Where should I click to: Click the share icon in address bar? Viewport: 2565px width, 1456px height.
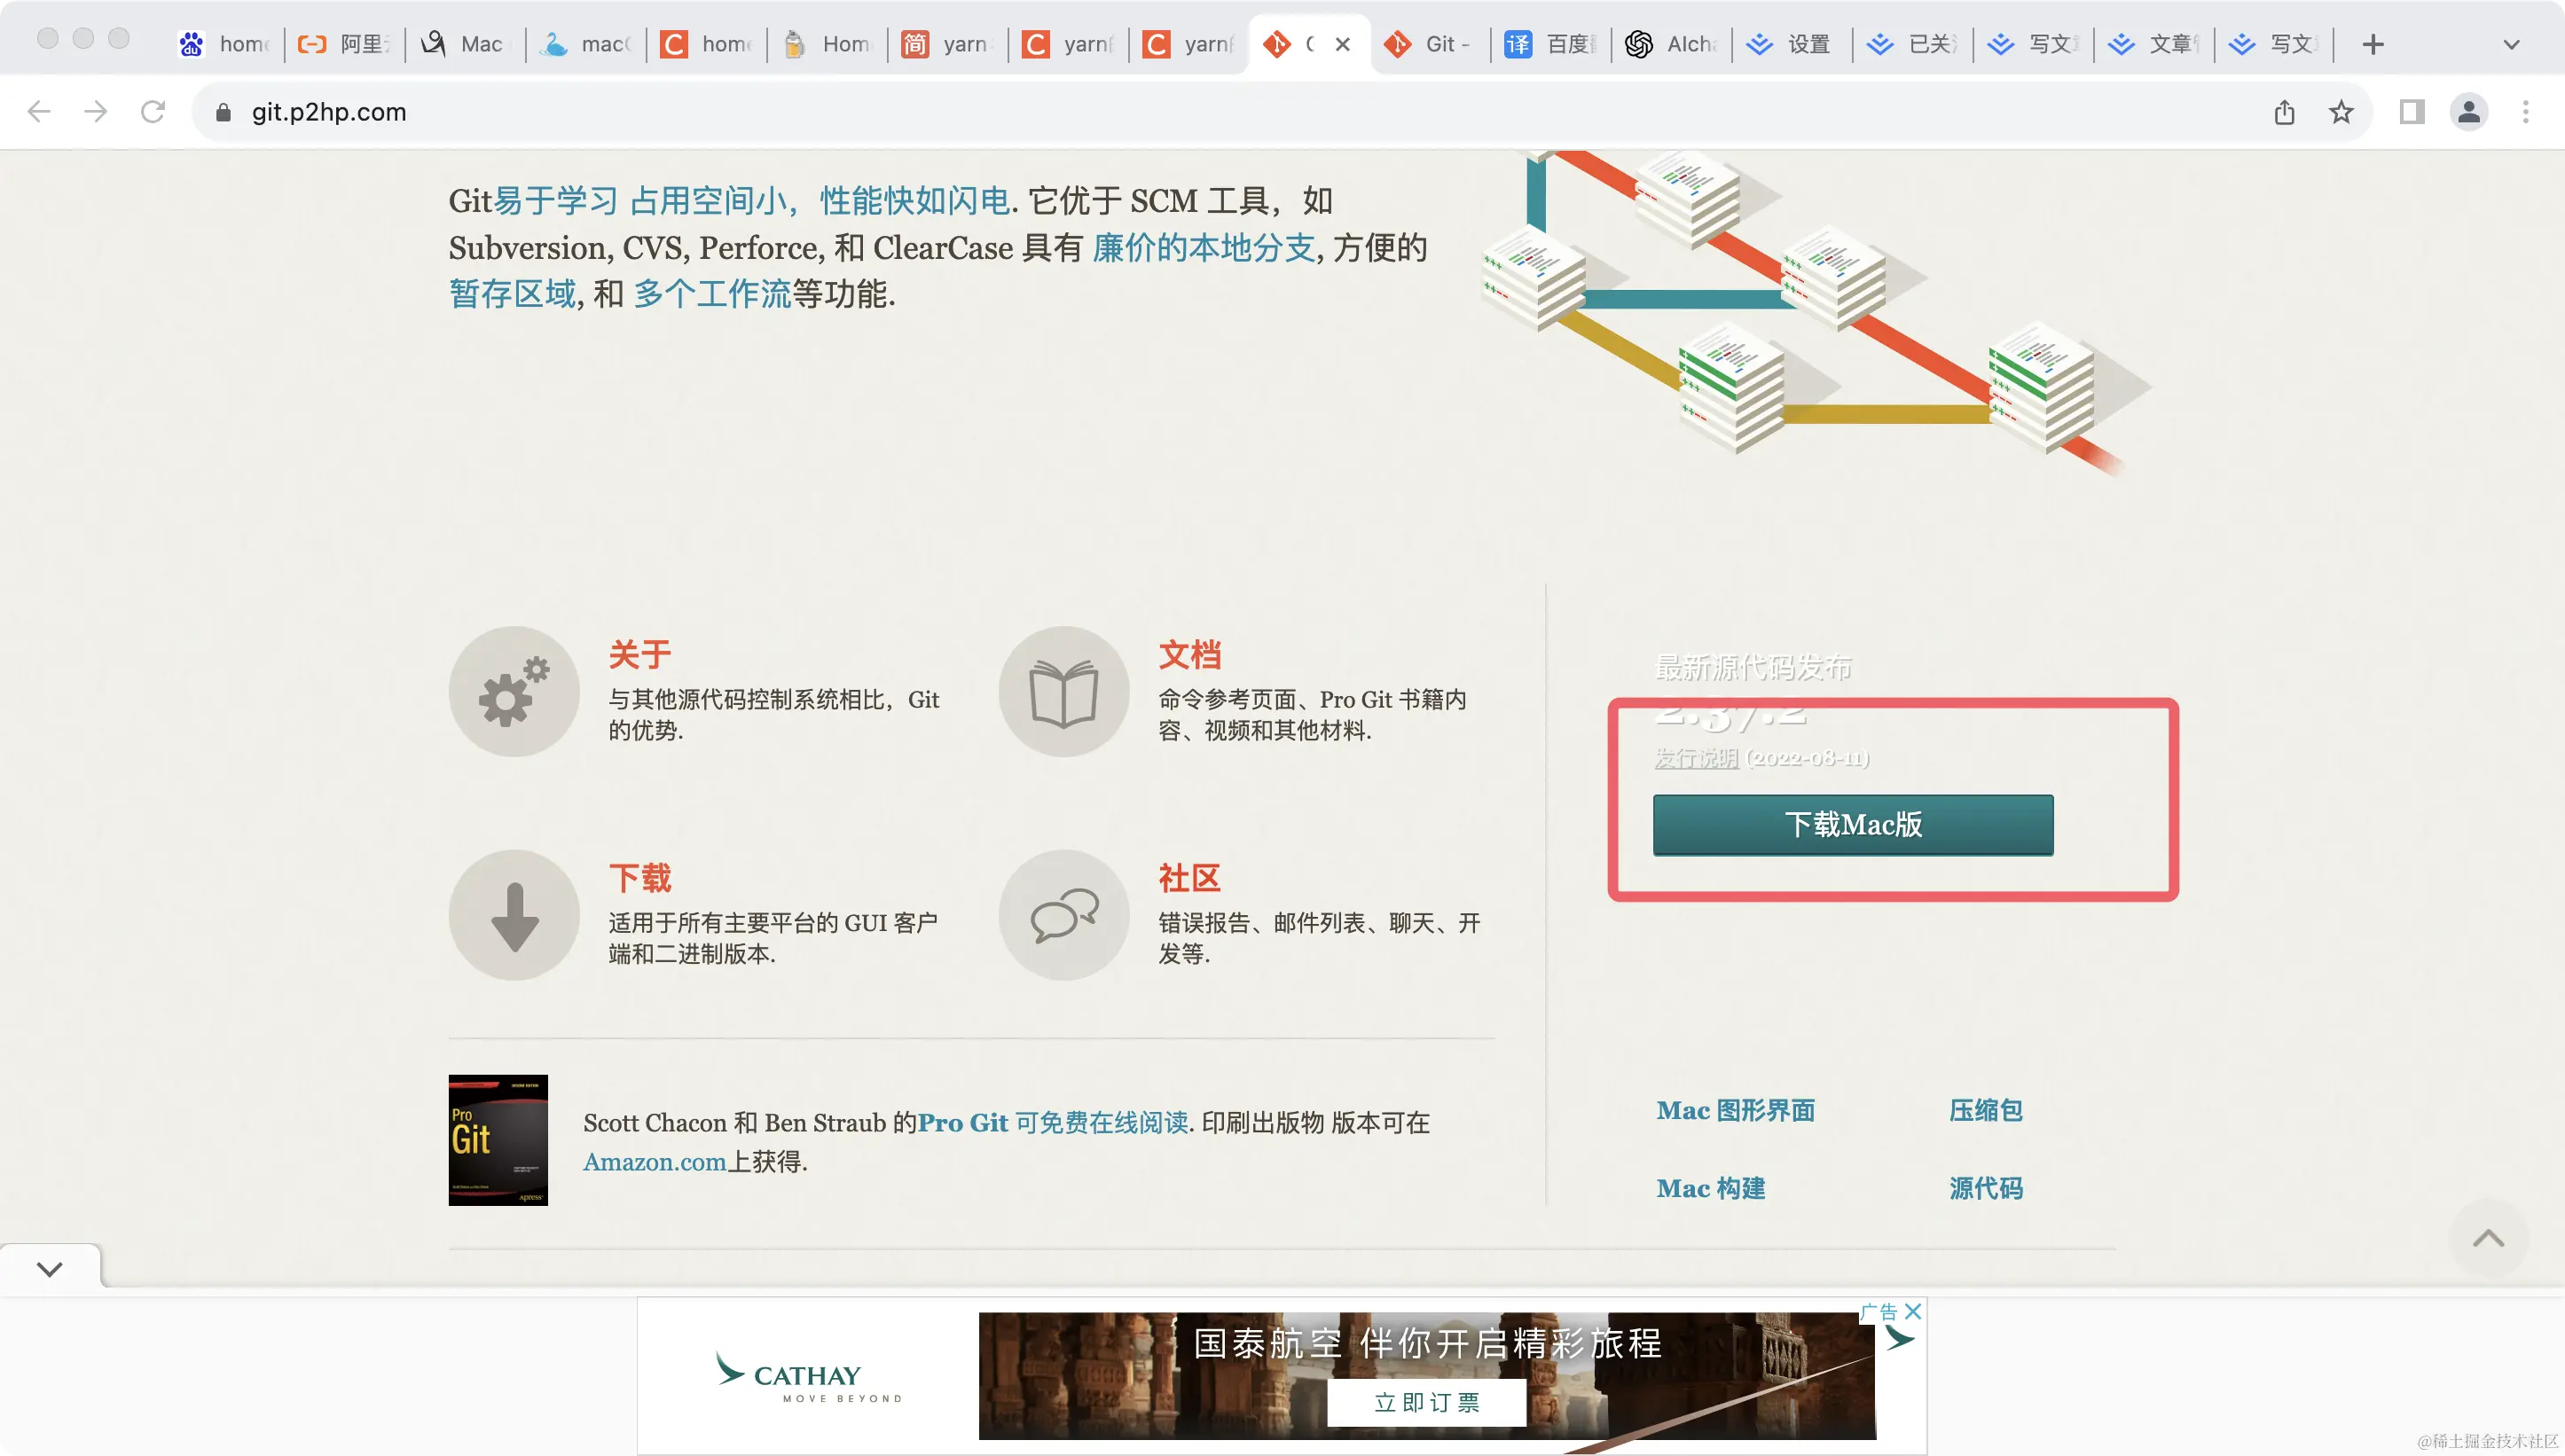pos(2284,112)
